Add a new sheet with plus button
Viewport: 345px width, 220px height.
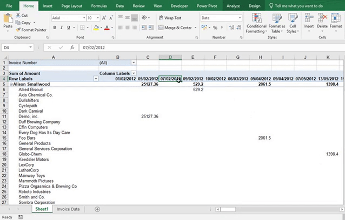point(97,209)
